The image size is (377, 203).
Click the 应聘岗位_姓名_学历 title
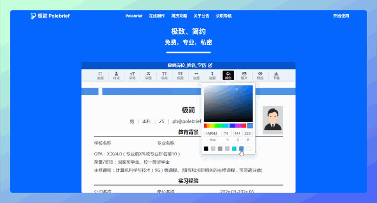187,65
